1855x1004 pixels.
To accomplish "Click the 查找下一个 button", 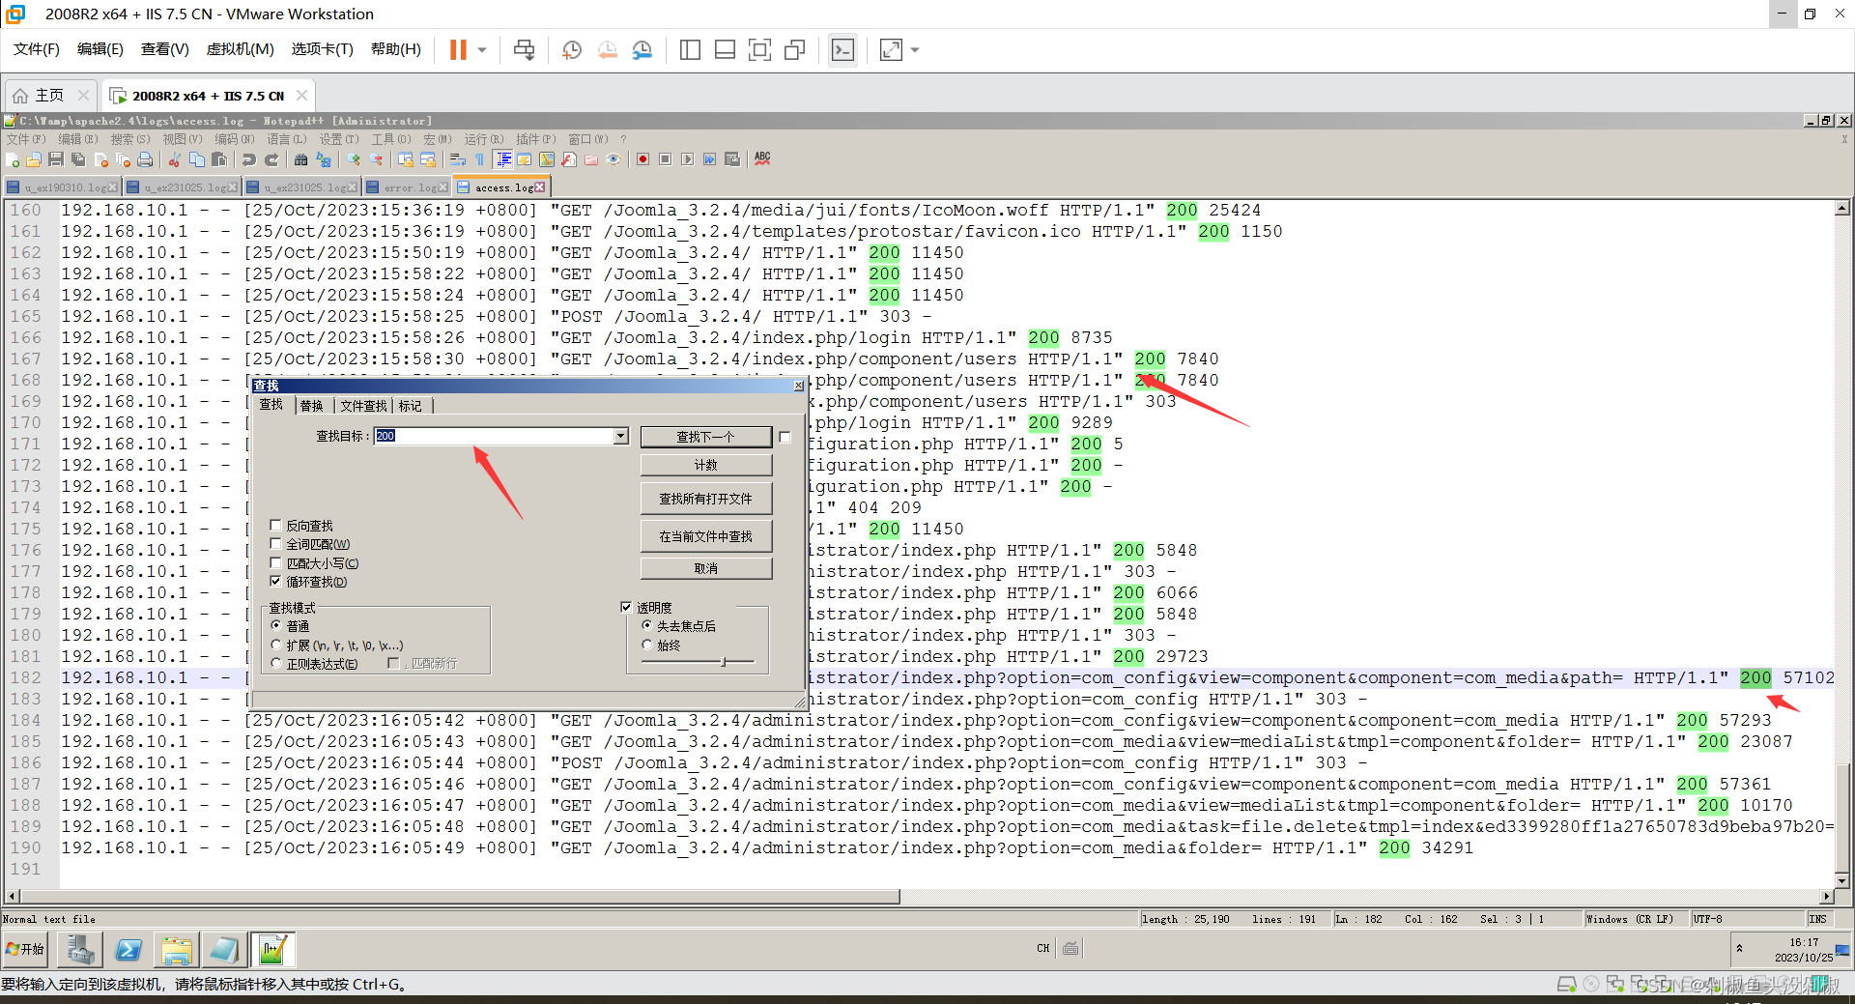I will (706, 437).
